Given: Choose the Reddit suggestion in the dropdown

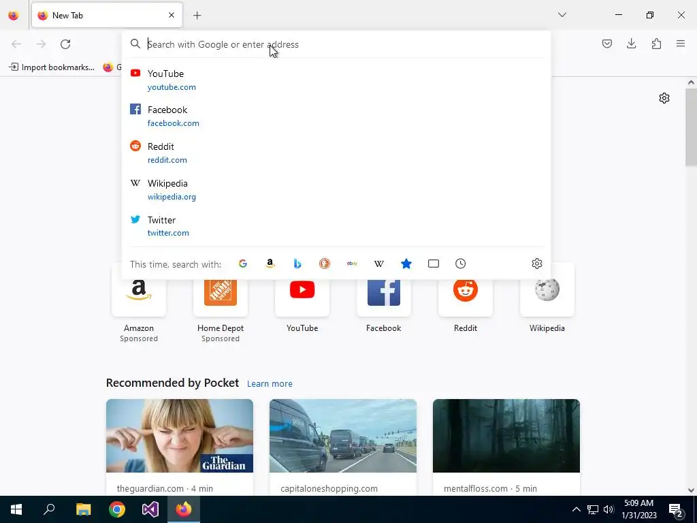Looking at the screenshot, I should pyautogui.click(x=336, y=153).
